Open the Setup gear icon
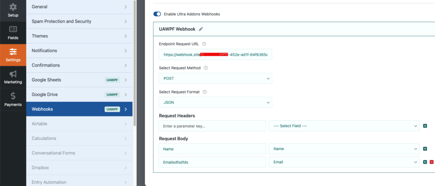 (13, 8)
